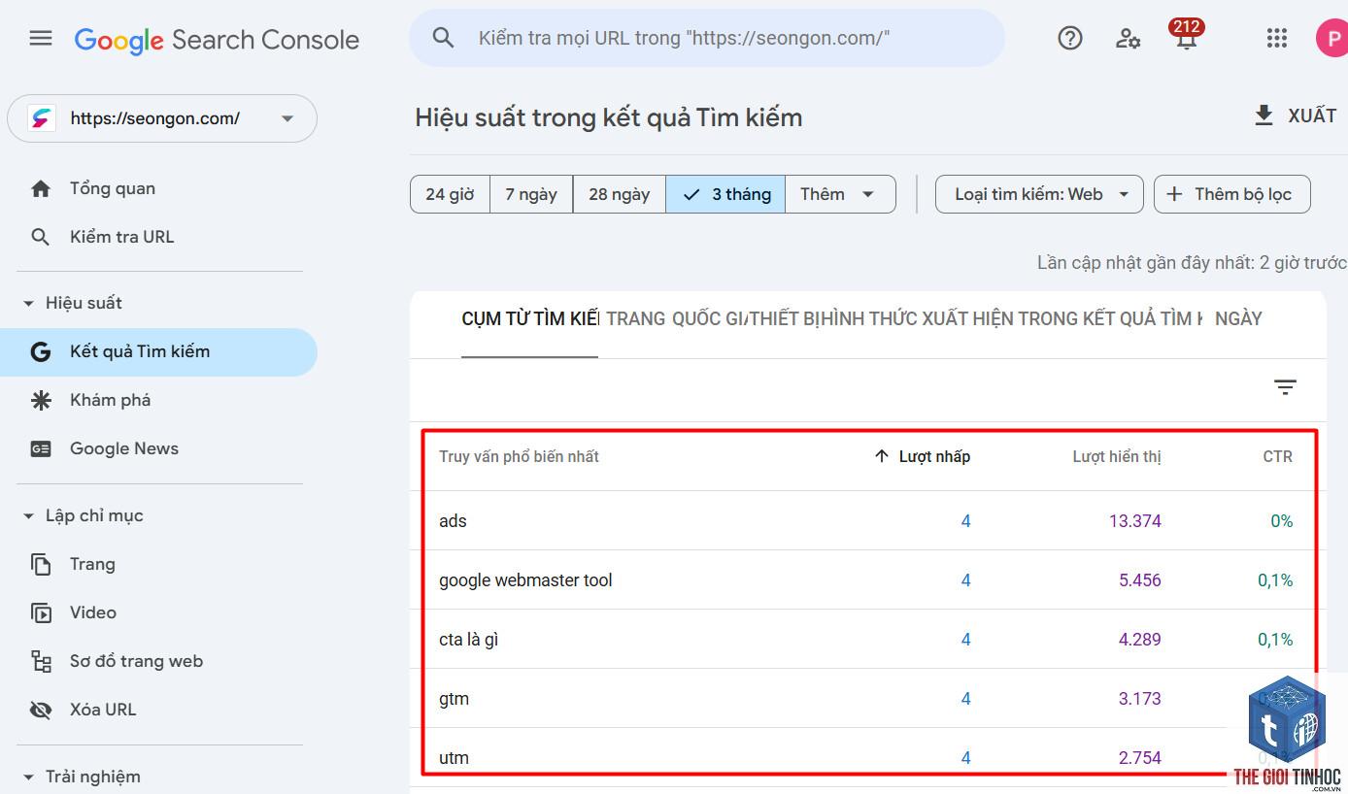Open users and permissions settings icon
The height and width of the screenshot is (794, 1348).
(x=1128, y=38)
